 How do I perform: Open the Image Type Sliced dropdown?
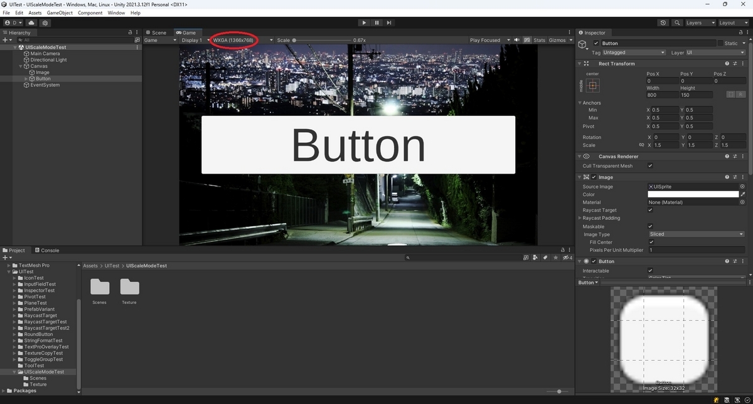(x=697, y=234)
